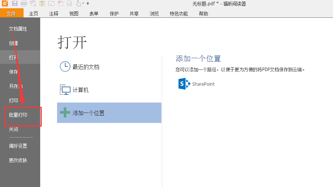Image resolution: width=333 pixels, height=187 pixels.
Task: Select 文档属性 in the file menu
Action: 20,29
